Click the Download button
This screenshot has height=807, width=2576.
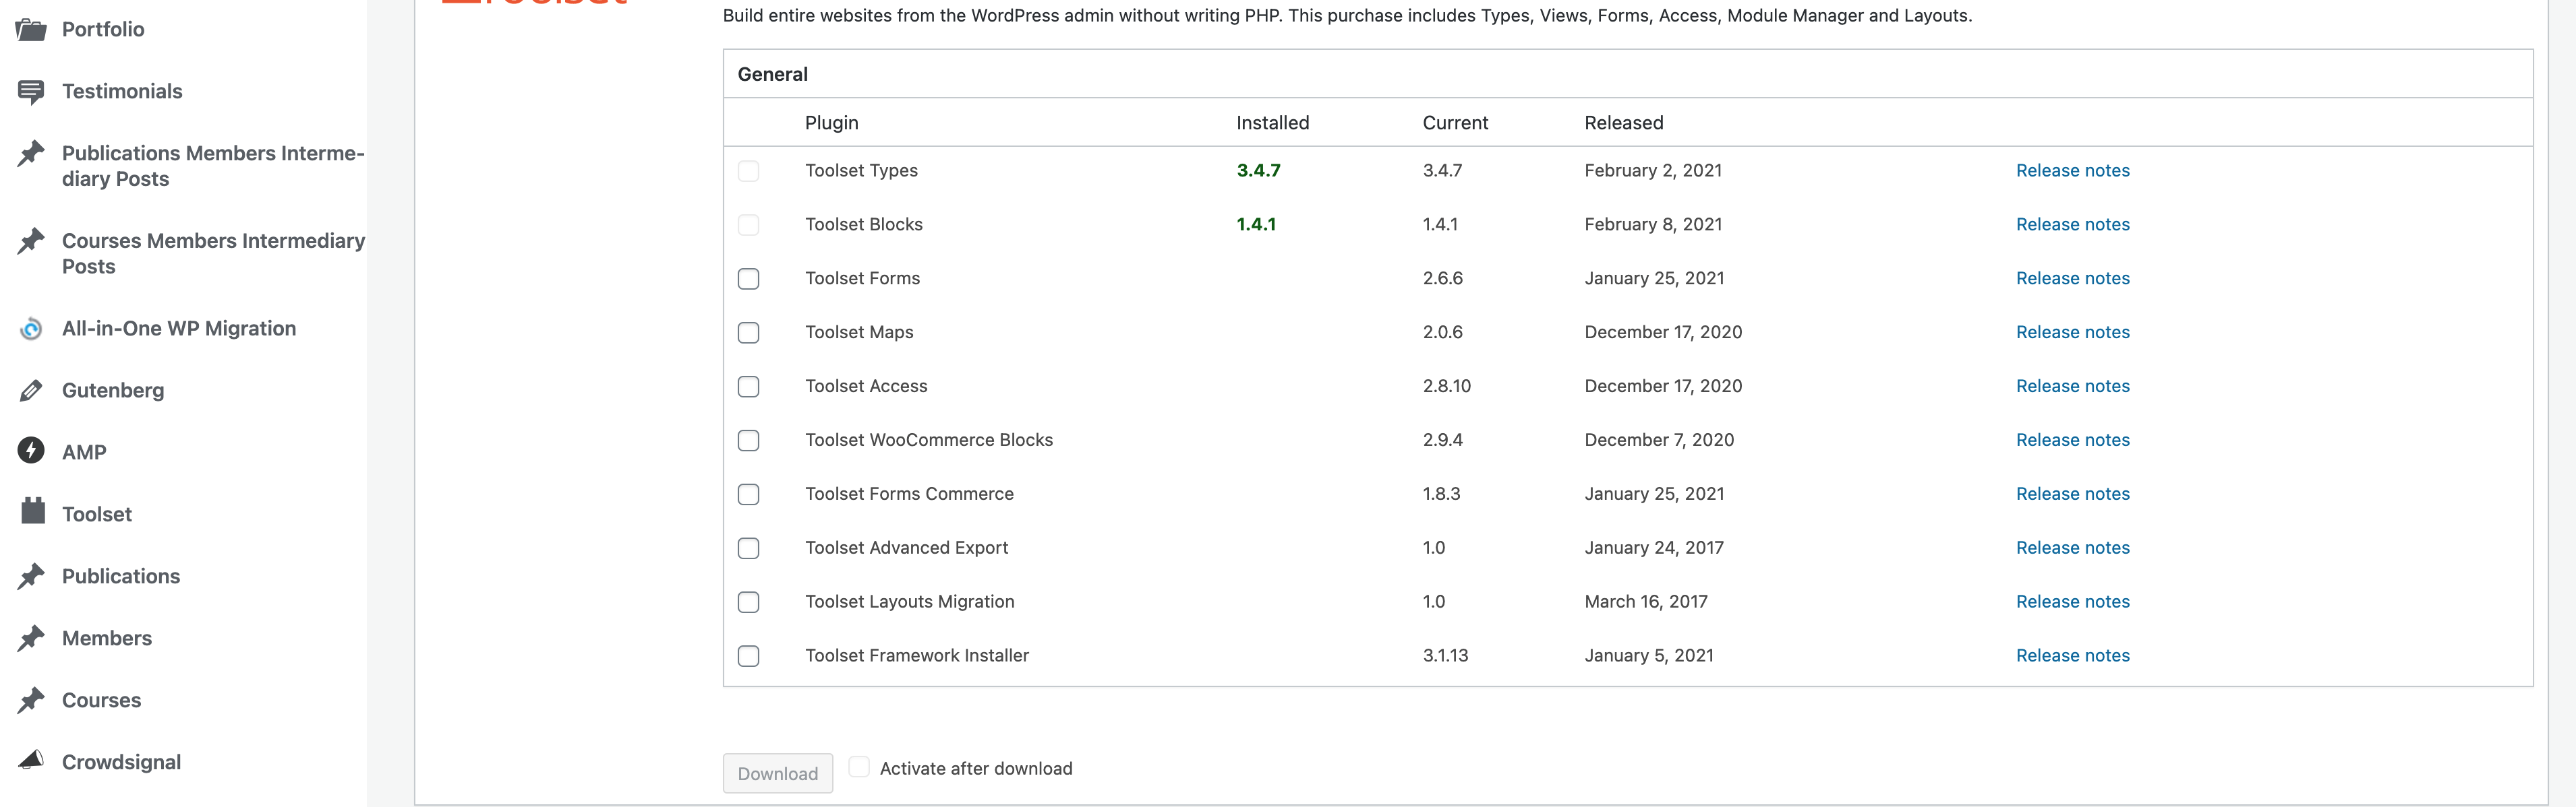pos(778,773)
